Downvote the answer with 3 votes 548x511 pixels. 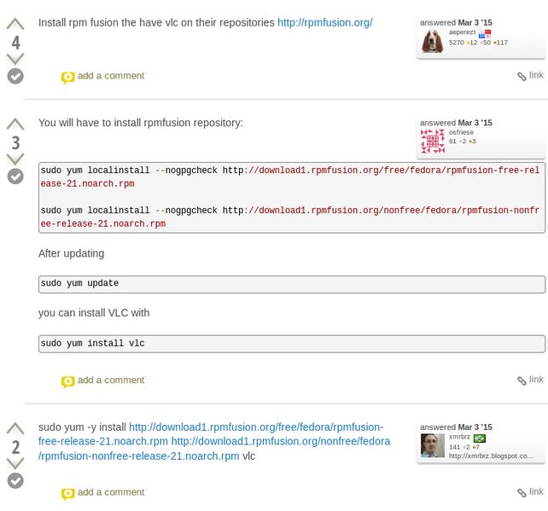tap(15, 159)
